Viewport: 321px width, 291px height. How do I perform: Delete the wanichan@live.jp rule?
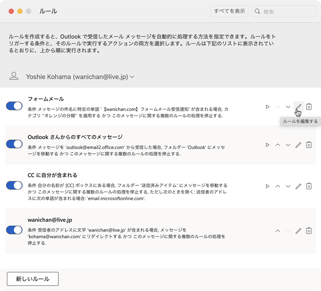(309, 231)
